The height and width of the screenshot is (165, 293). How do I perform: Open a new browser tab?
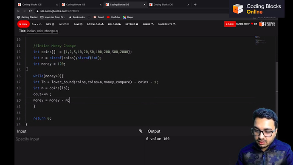coord(195,5)
